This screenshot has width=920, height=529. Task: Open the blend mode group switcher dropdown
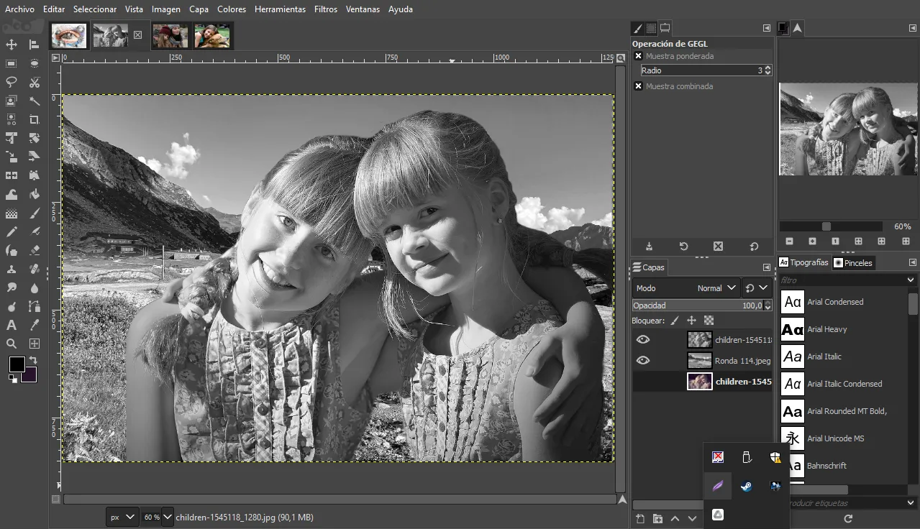pos(757,288)
